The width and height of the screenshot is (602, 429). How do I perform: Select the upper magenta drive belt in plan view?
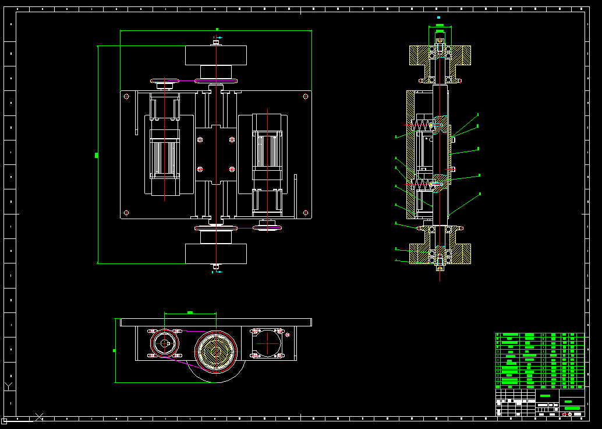click(194, 80)
